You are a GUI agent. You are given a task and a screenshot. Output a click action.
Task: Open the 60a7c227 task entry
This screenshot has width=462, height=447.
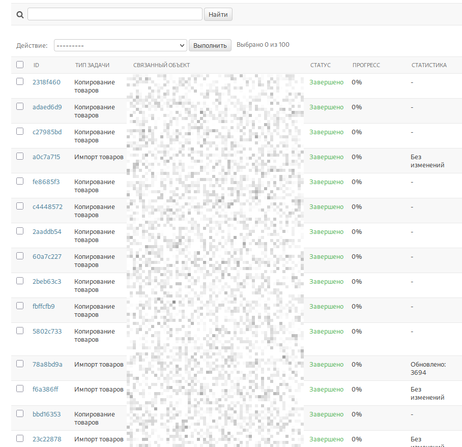click(47, 256)
